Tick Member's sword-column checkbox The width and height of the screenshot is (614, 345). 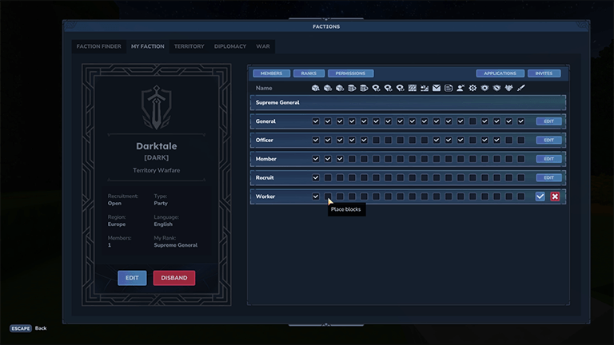(x=520, y=159)
